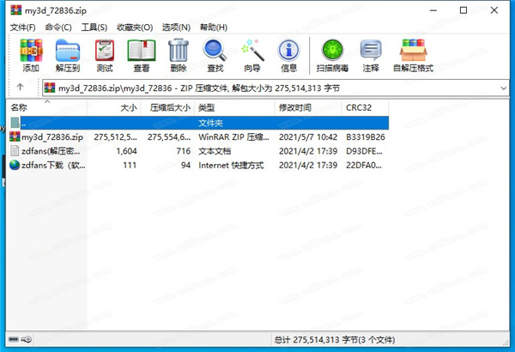Click the status bar total 总计 275,514,313 text

[335, 339]
